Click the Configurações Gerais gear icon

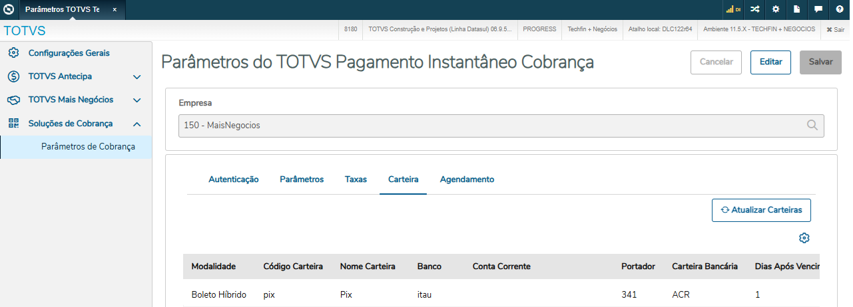(13, 53)
